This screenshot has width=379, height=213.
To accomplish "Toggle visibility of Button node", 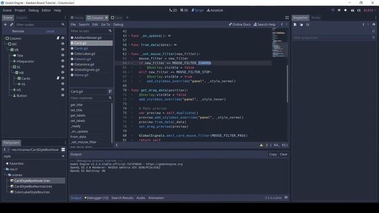I will click(63, 95).
